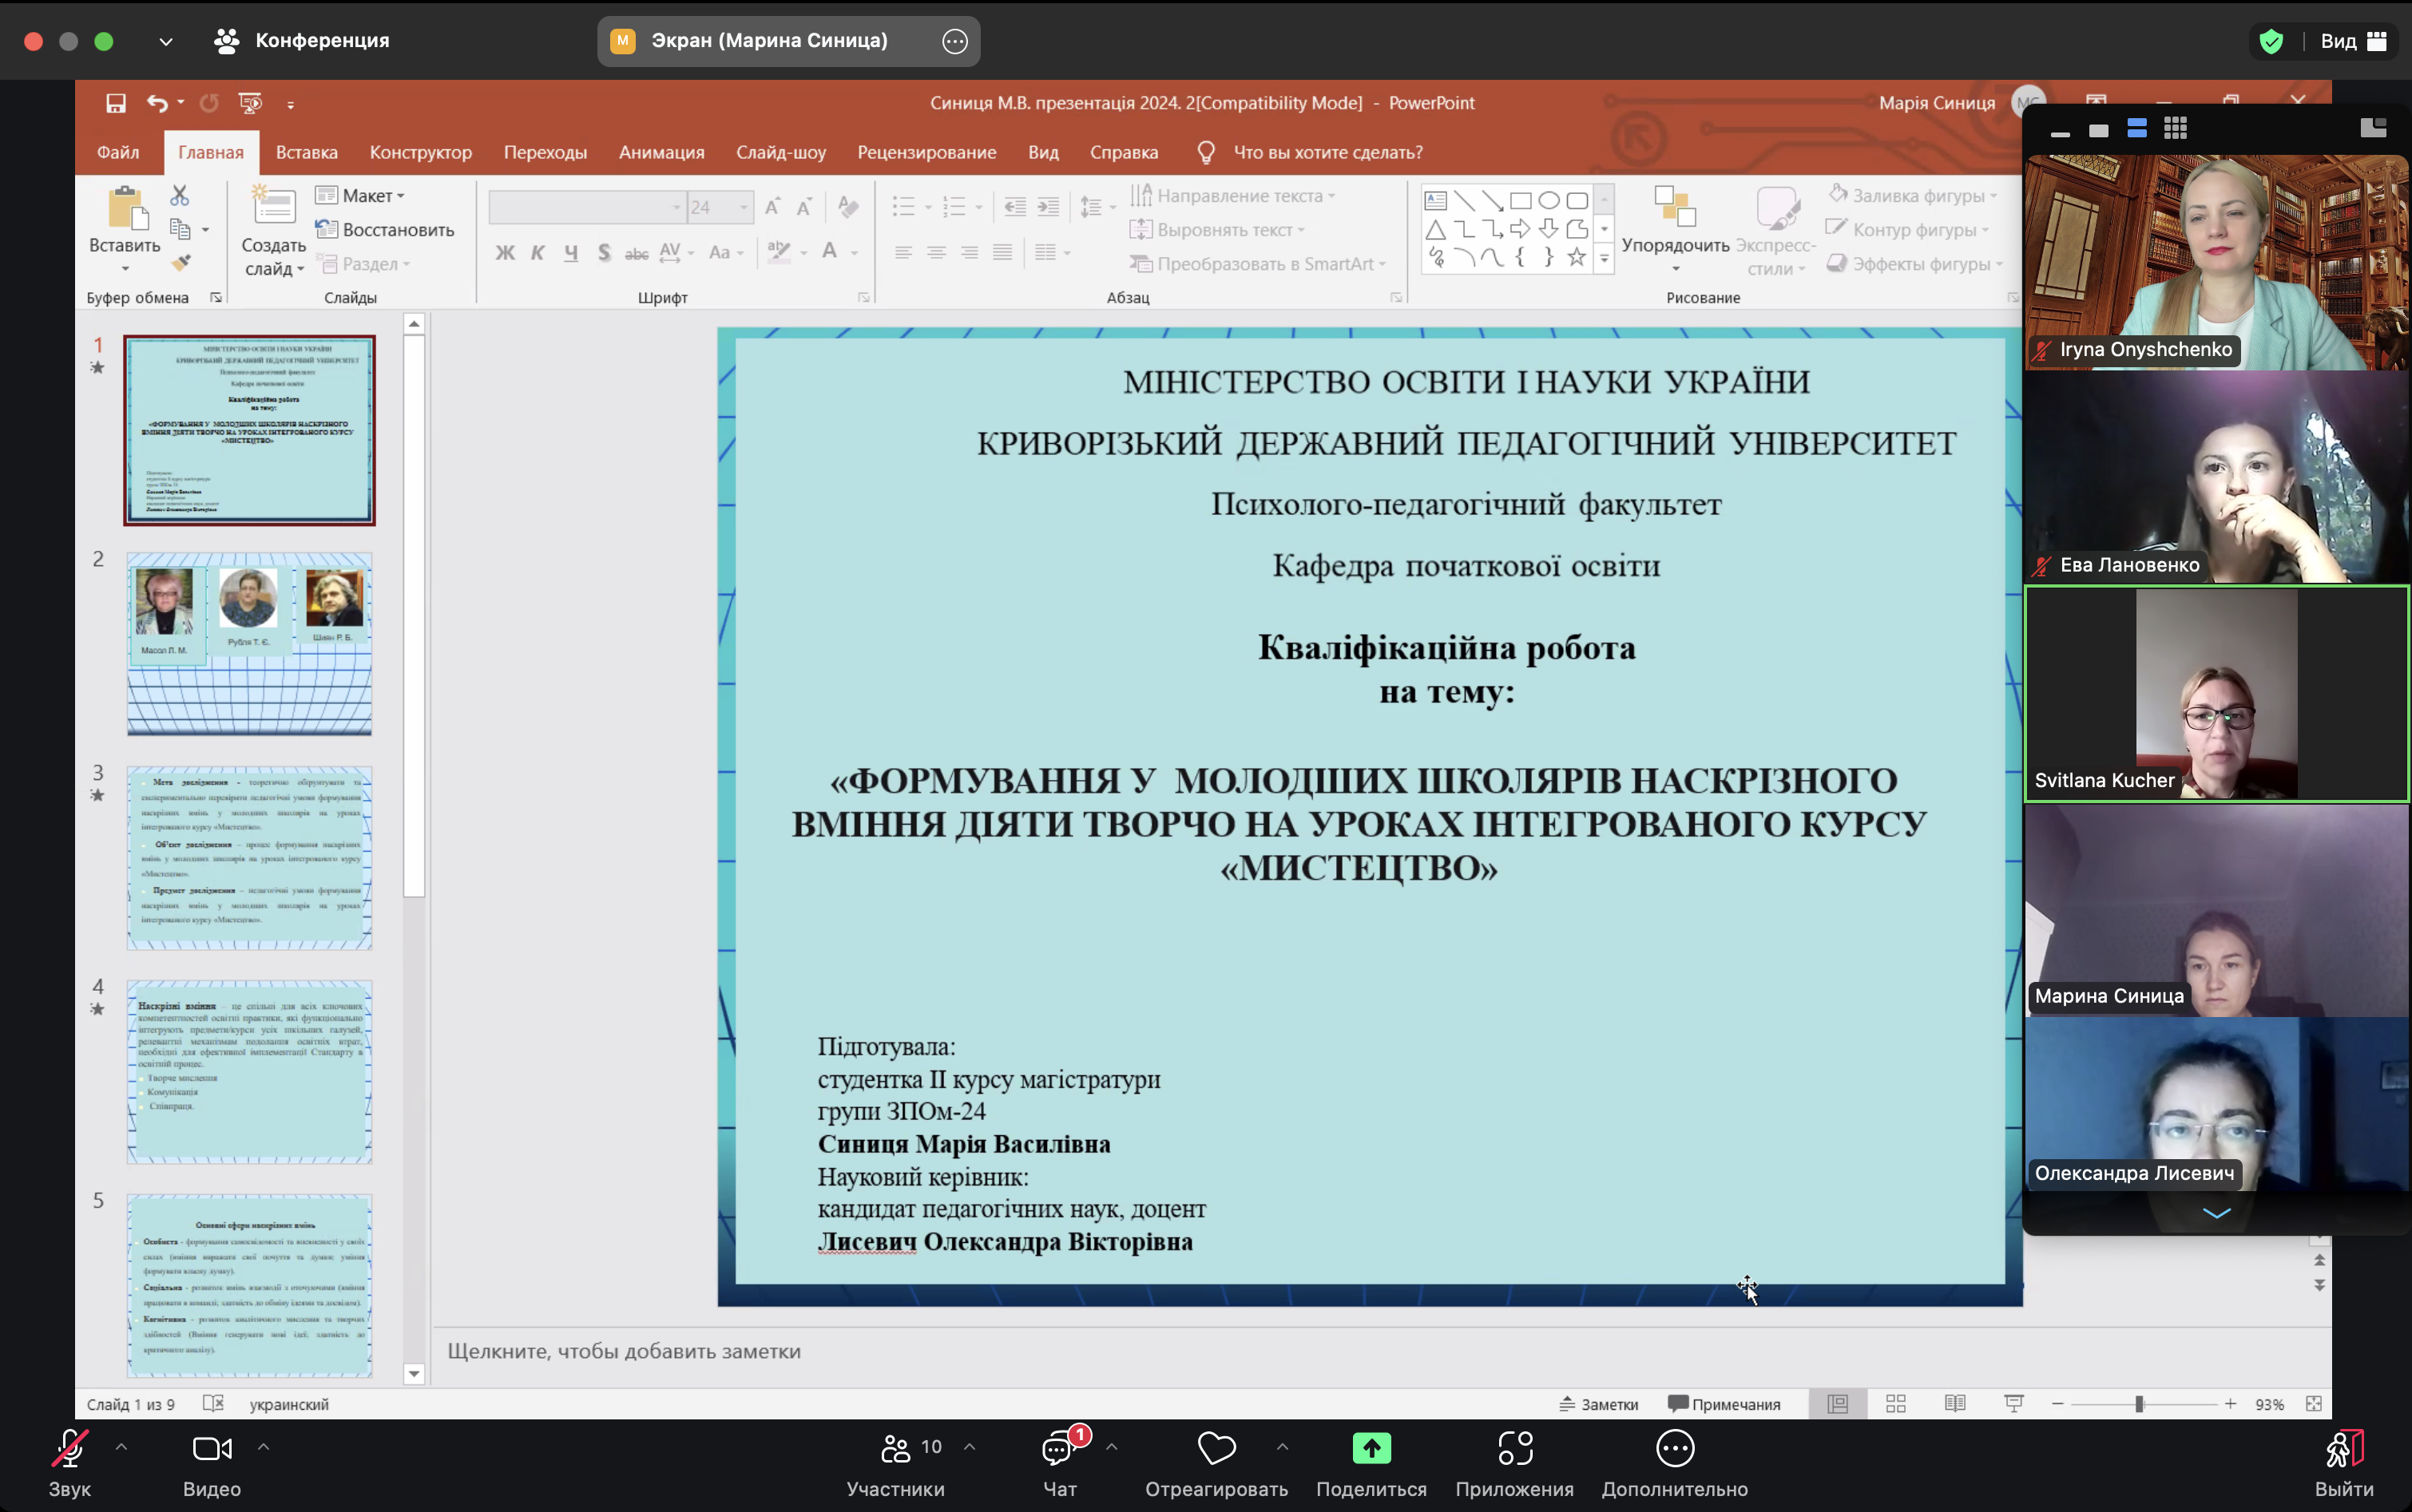
Task: Expand more video tiles chevron below Олександра Лисевич
Action: [x=2217, y=1213]
